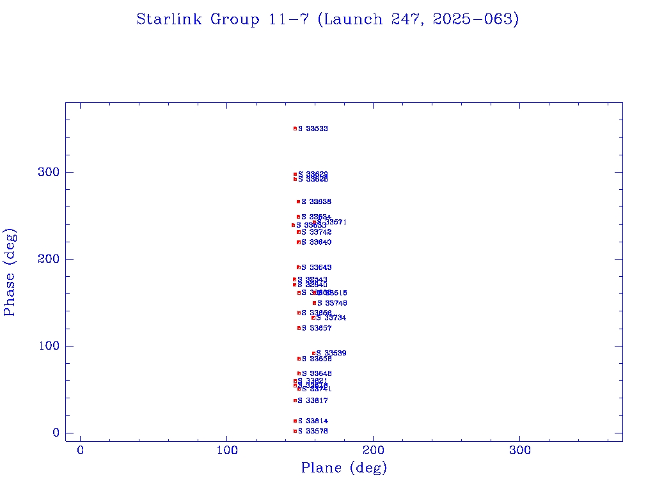The image size is (655, 491).
Task: Click the 300 tick label on Phase axis
Action: pyautogui.click(x=49, y=172)
